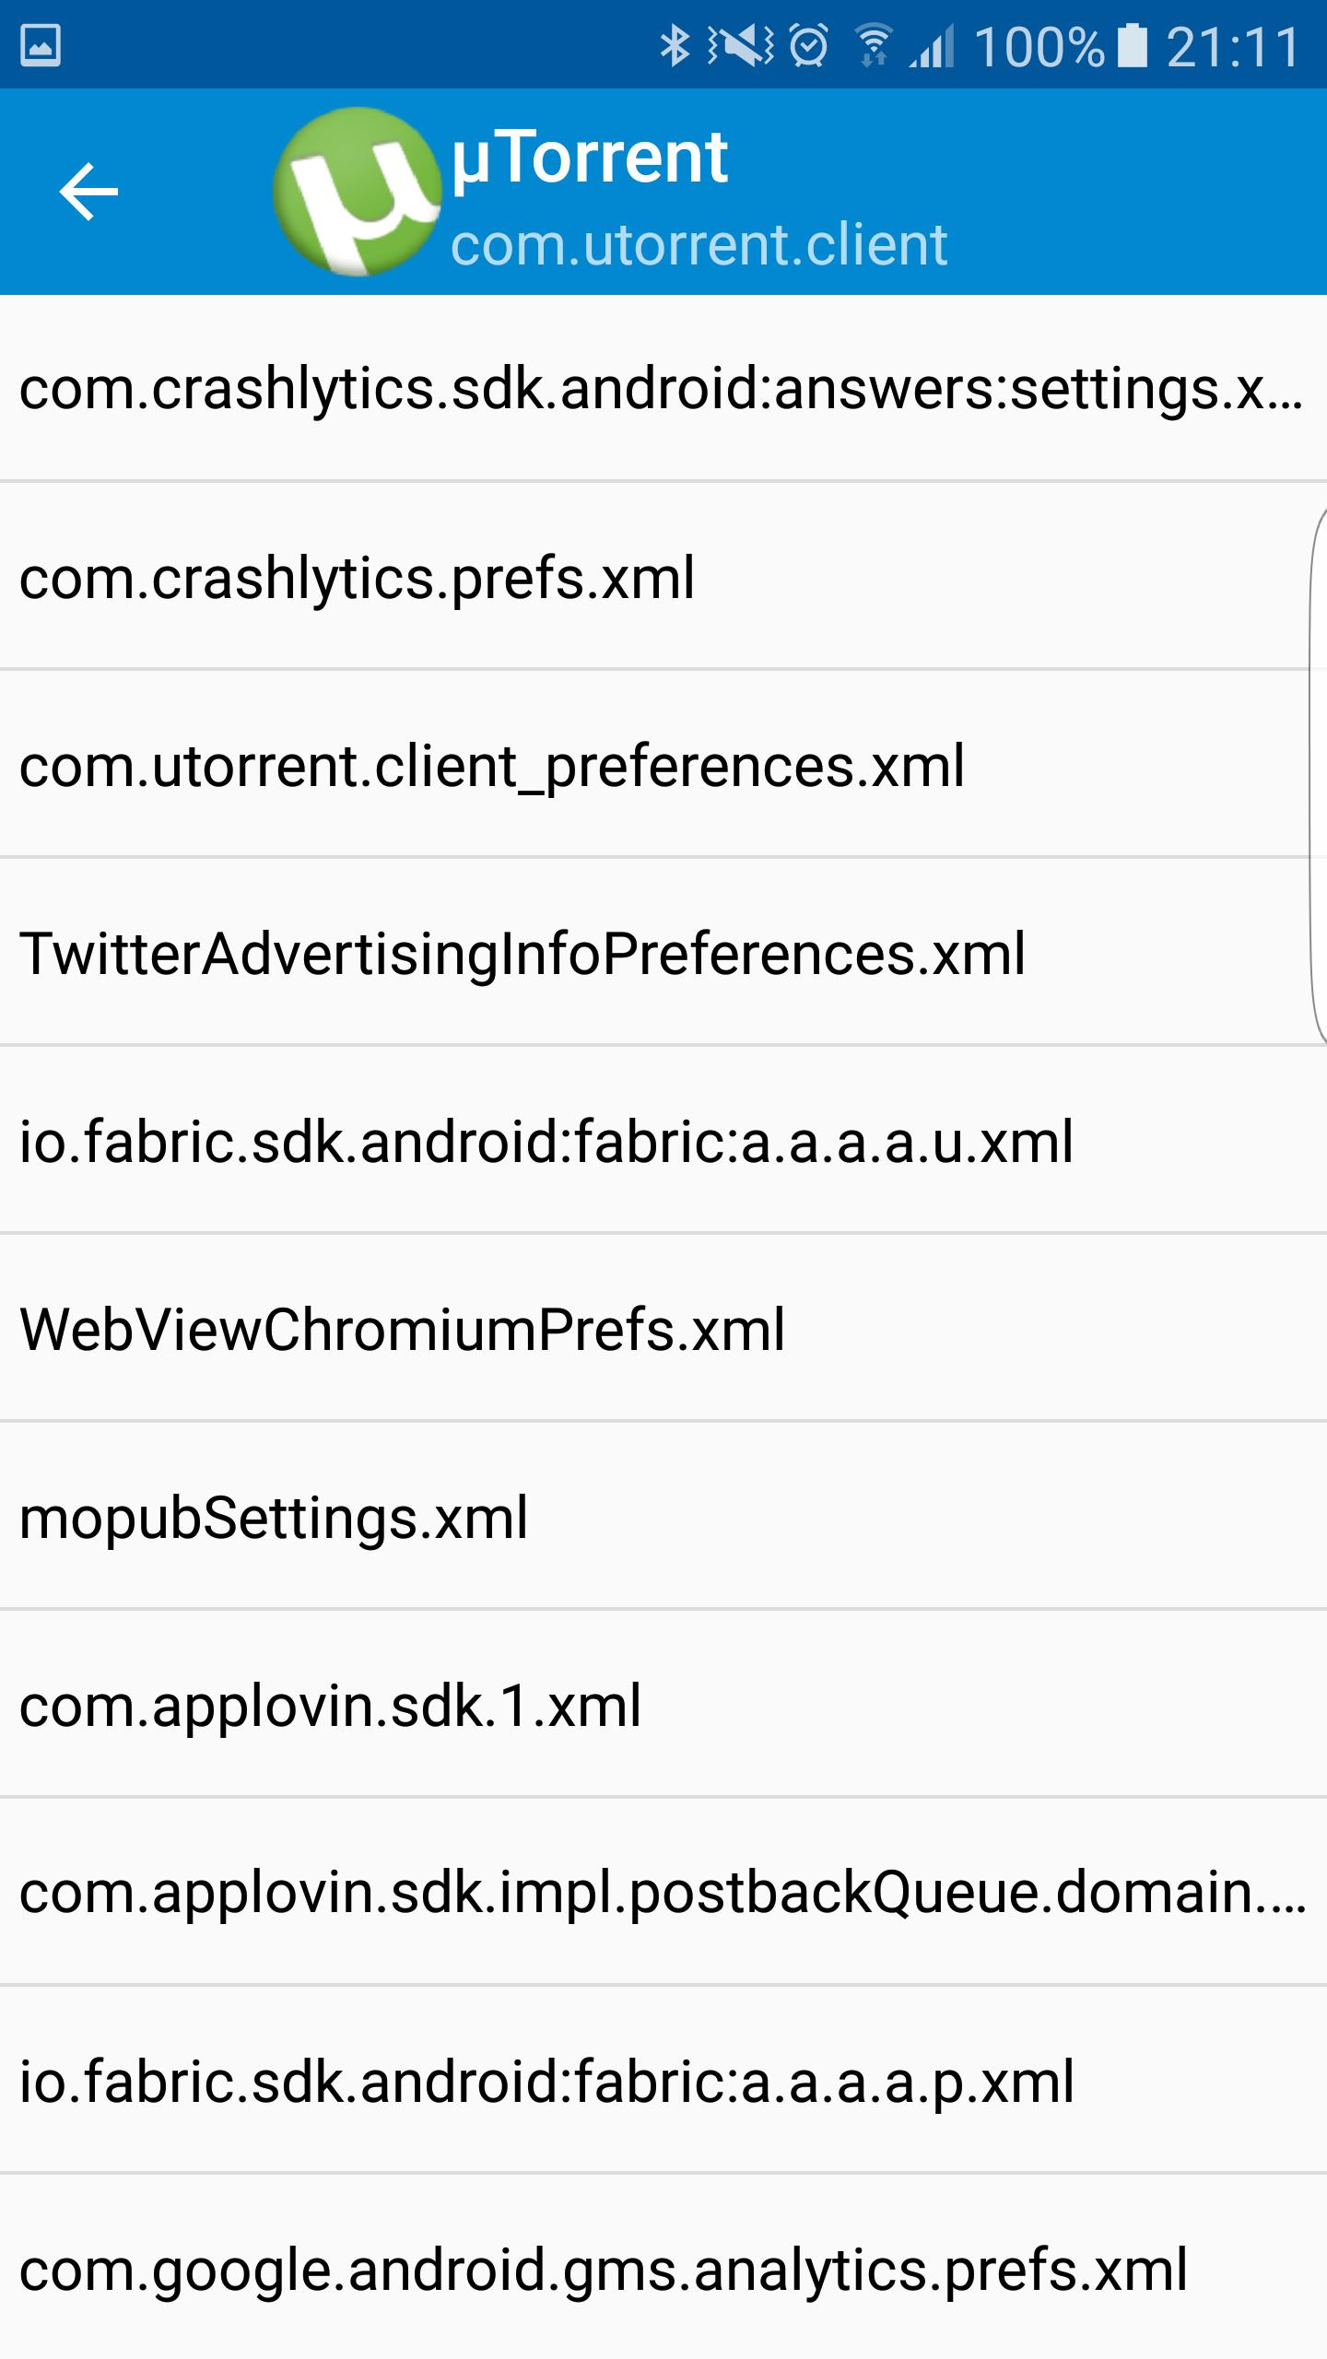
Task: Open com.applovin.sdk.impl.postbackQueue.domain file
Action: coord(663,1892)
